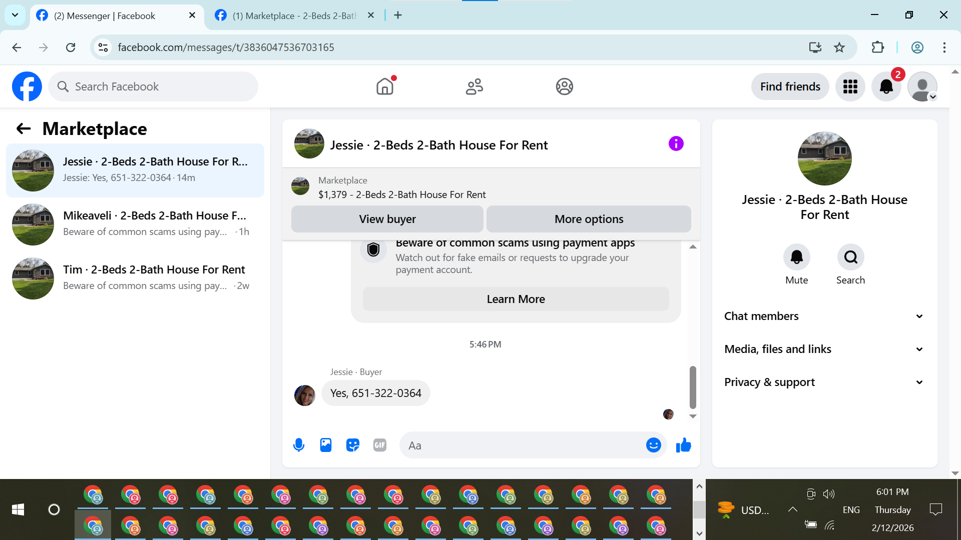Viewport: 961px width, 540px height.
Task: Choose a GIF to send
Action: click(x=380, y=445)
